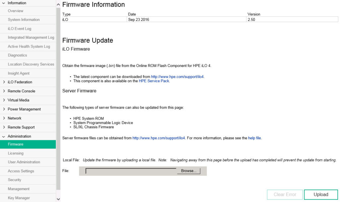Follow the latest component hpe.com/support/ilo4 link

pos(177,76)
